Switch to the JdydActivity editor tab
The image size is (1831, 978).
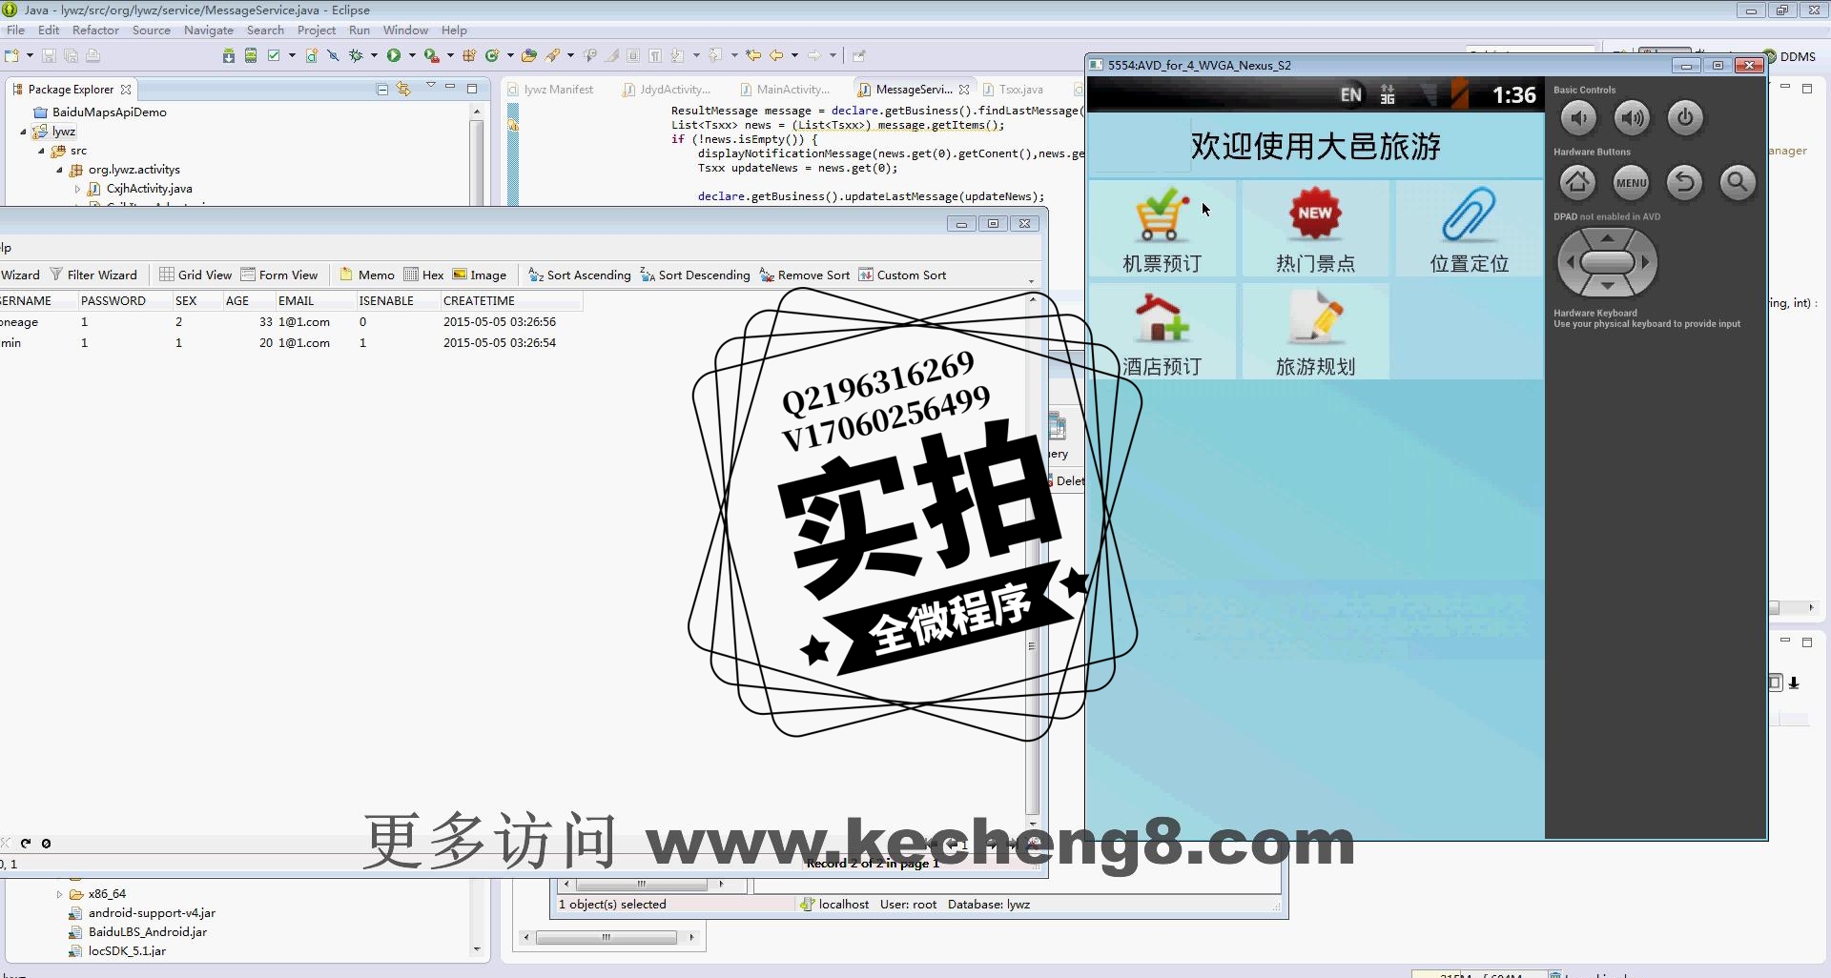[666, 89]
